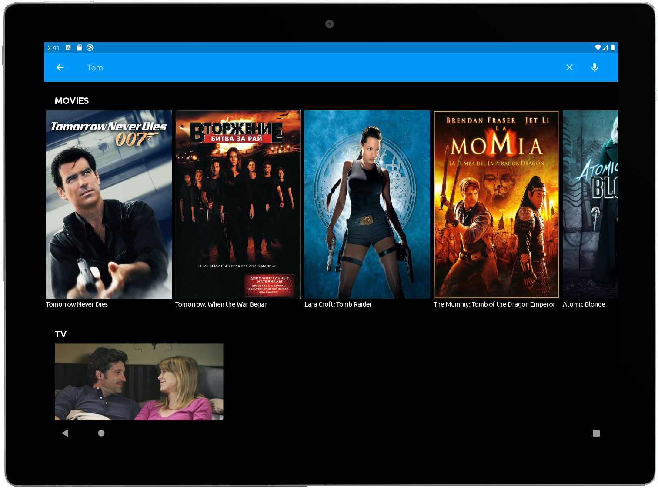Tap the cellular signal status icon
Viewport: 658px width, 490px height.
(x=605, y=48)
